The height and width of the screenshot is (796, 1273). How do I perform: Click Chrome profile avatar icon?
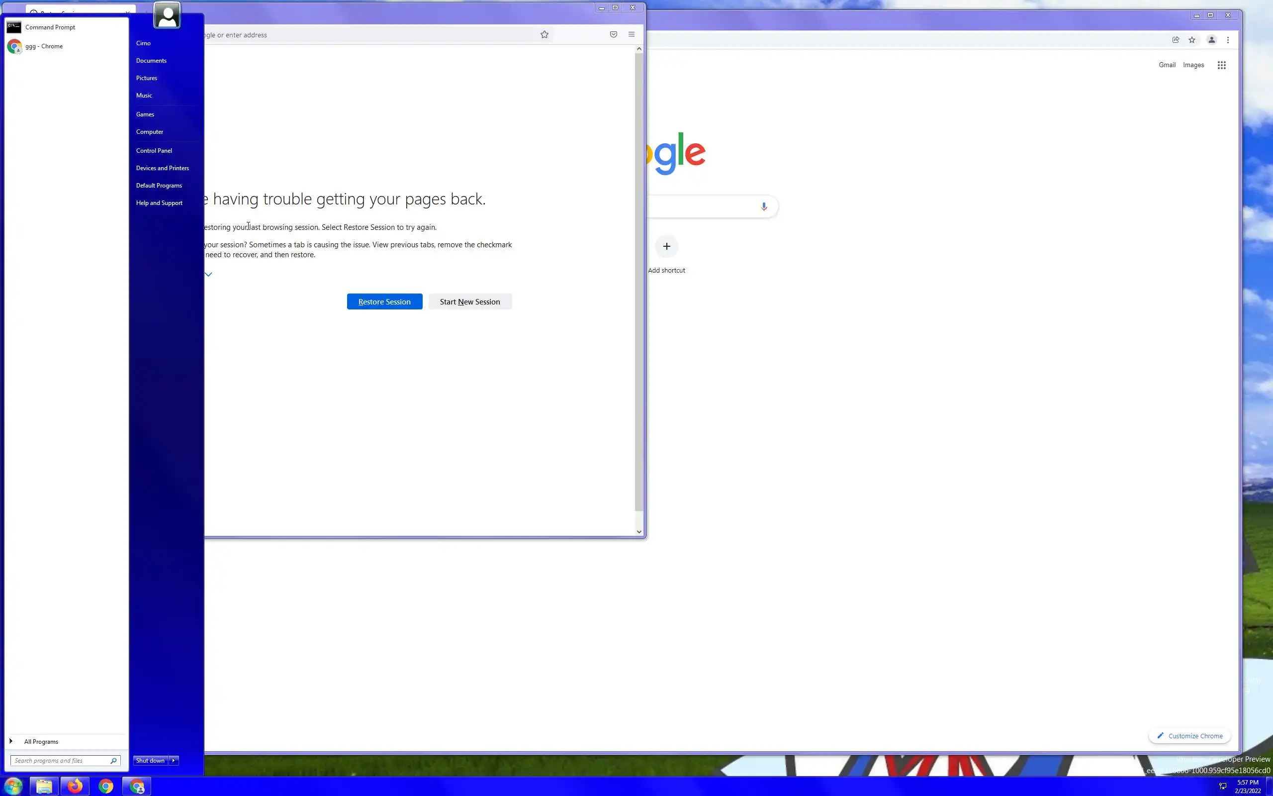1211,40
